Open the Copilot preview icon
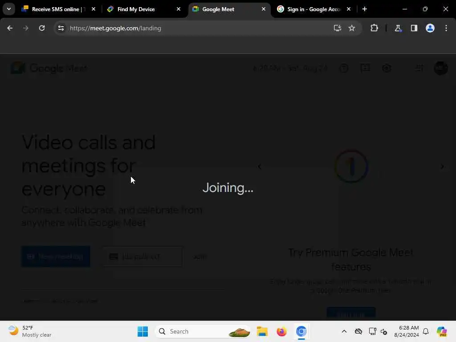 [442, 331]
